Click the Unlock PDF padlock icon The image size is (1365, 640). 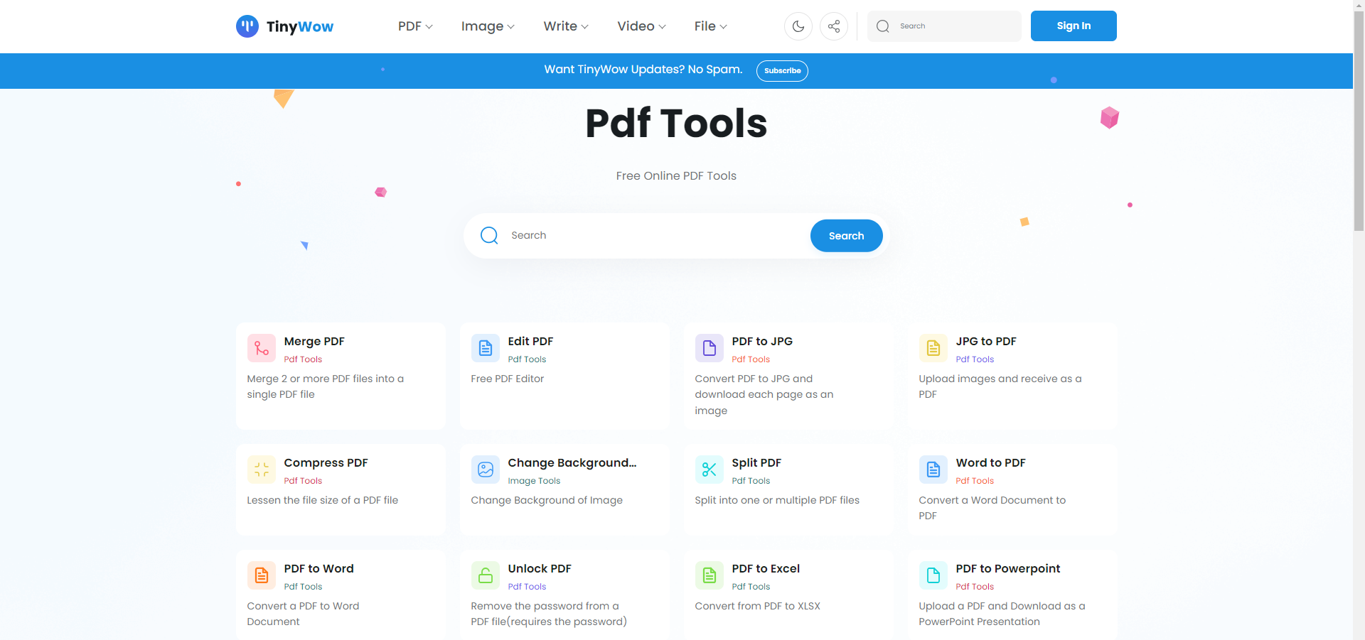pyautogui.click(x=485, y=575)
